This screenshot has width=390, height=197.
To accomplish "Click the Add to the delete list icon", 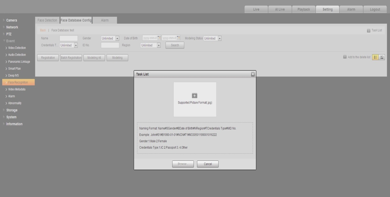I will coord(345,57).
